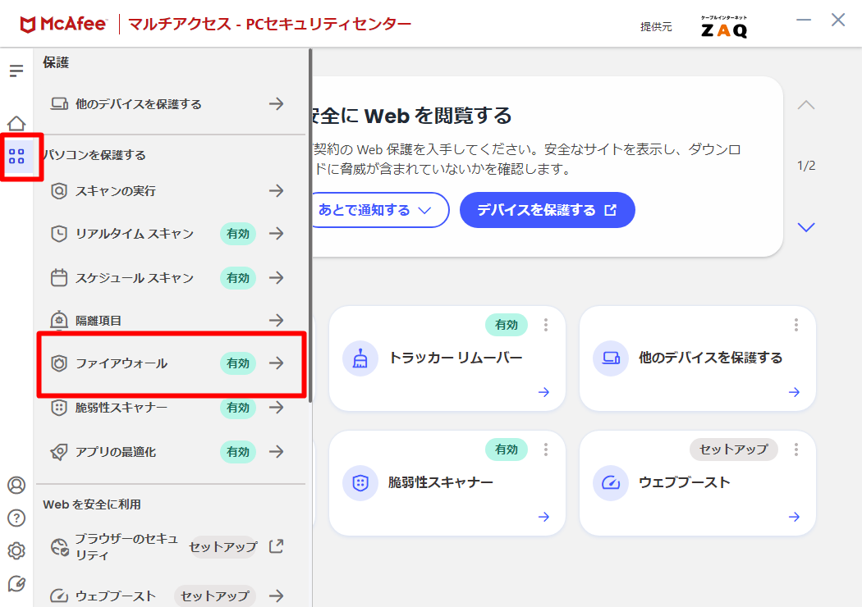862x607 pixels.
Task: Click the quarantine icon beside 隔離項目
Action: coord(59,320)
